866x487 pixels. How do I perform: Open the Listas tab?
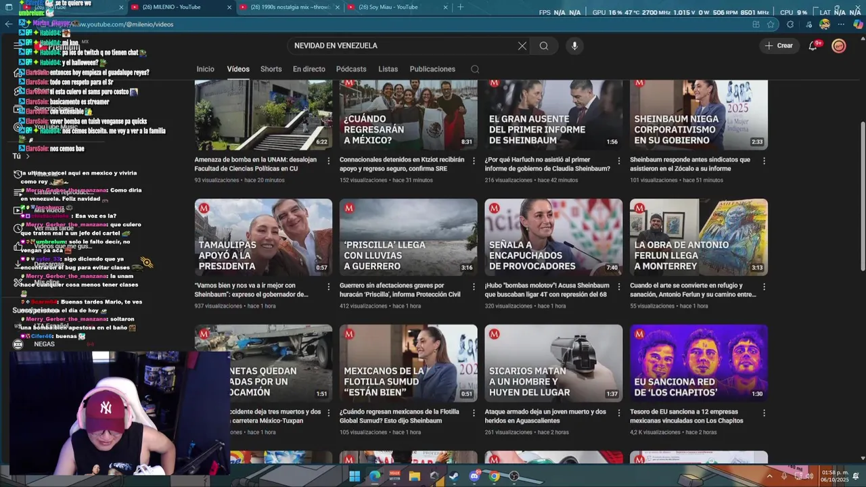click(x=388, y=69)
